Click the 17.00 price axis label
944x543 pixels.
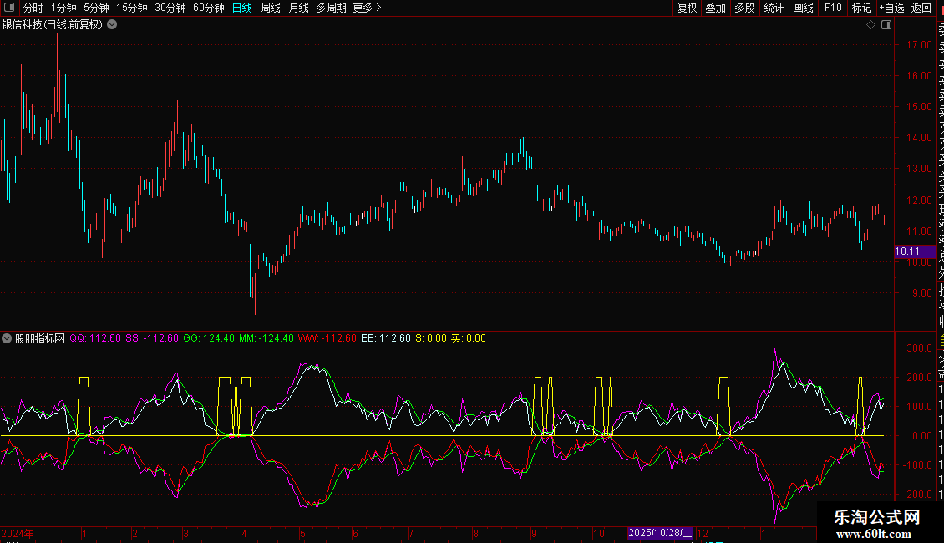pyautogui.click(x=919, y=45)
